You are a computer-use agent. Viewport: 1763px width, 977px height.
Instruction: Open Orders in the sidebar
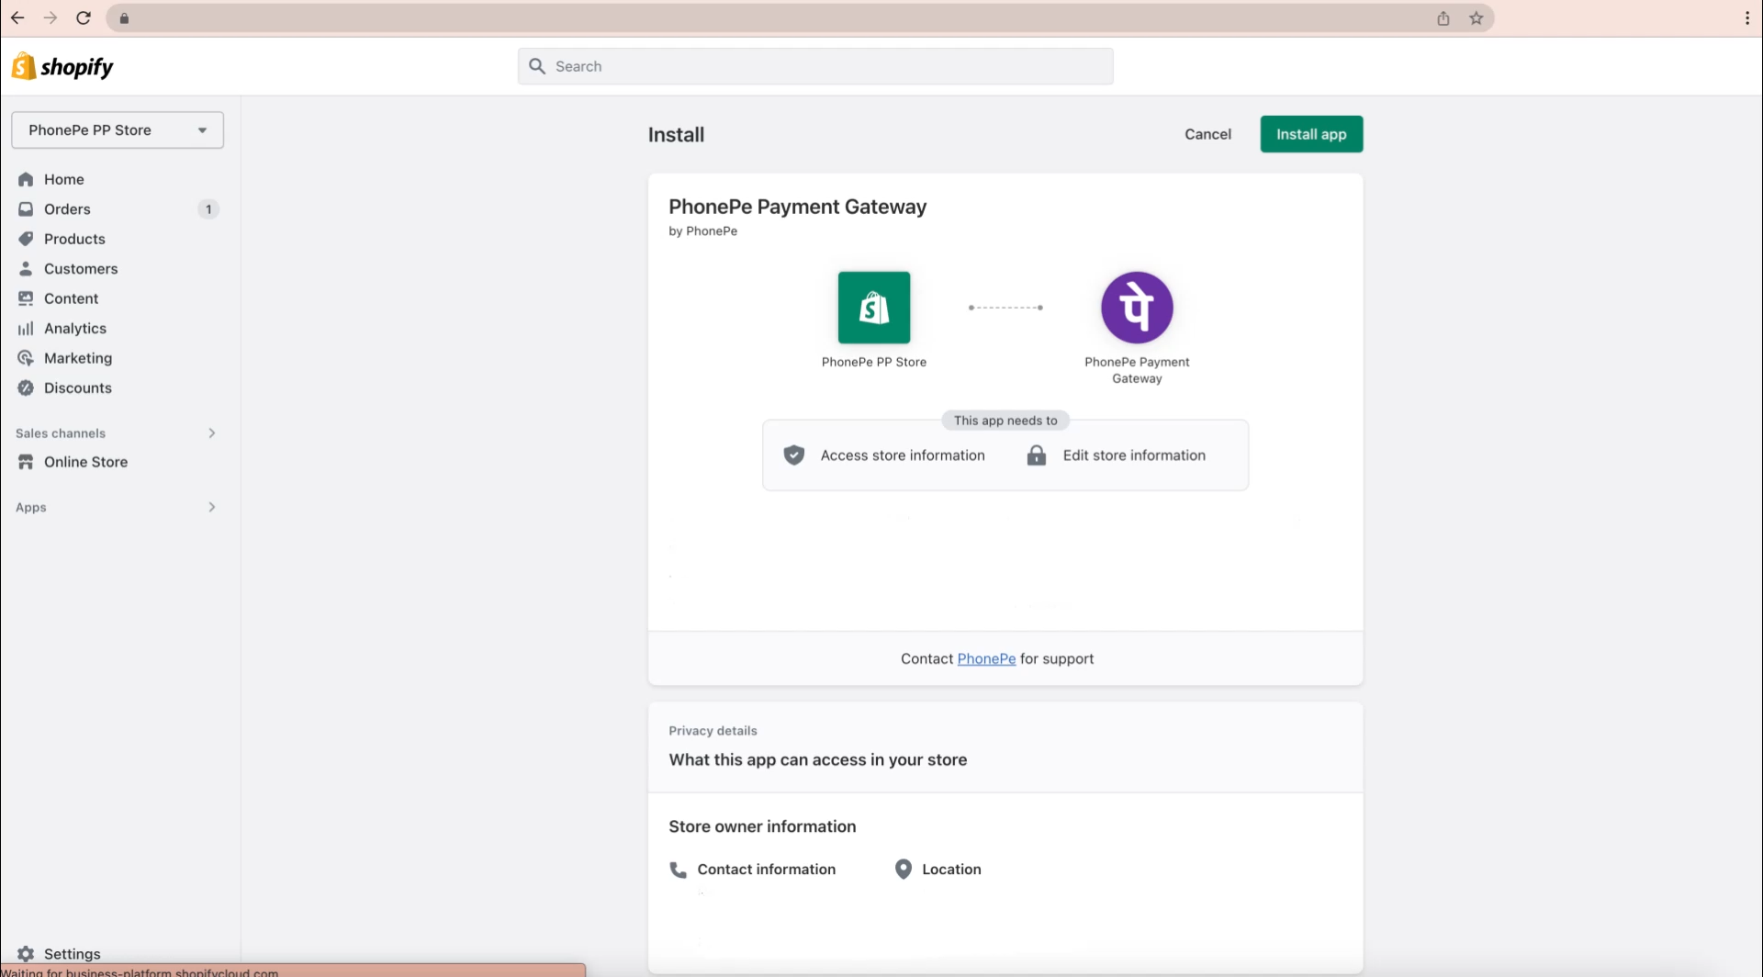click(x=67, y=209)
